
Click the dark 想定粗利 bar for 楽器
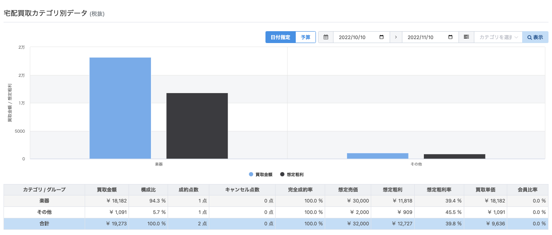197,126
